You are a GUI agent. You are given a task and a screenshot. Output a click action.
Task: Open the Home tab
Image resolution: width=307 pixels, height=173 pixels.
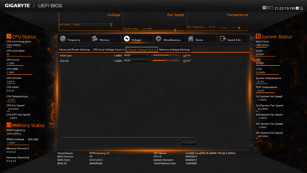coord(201,38)
